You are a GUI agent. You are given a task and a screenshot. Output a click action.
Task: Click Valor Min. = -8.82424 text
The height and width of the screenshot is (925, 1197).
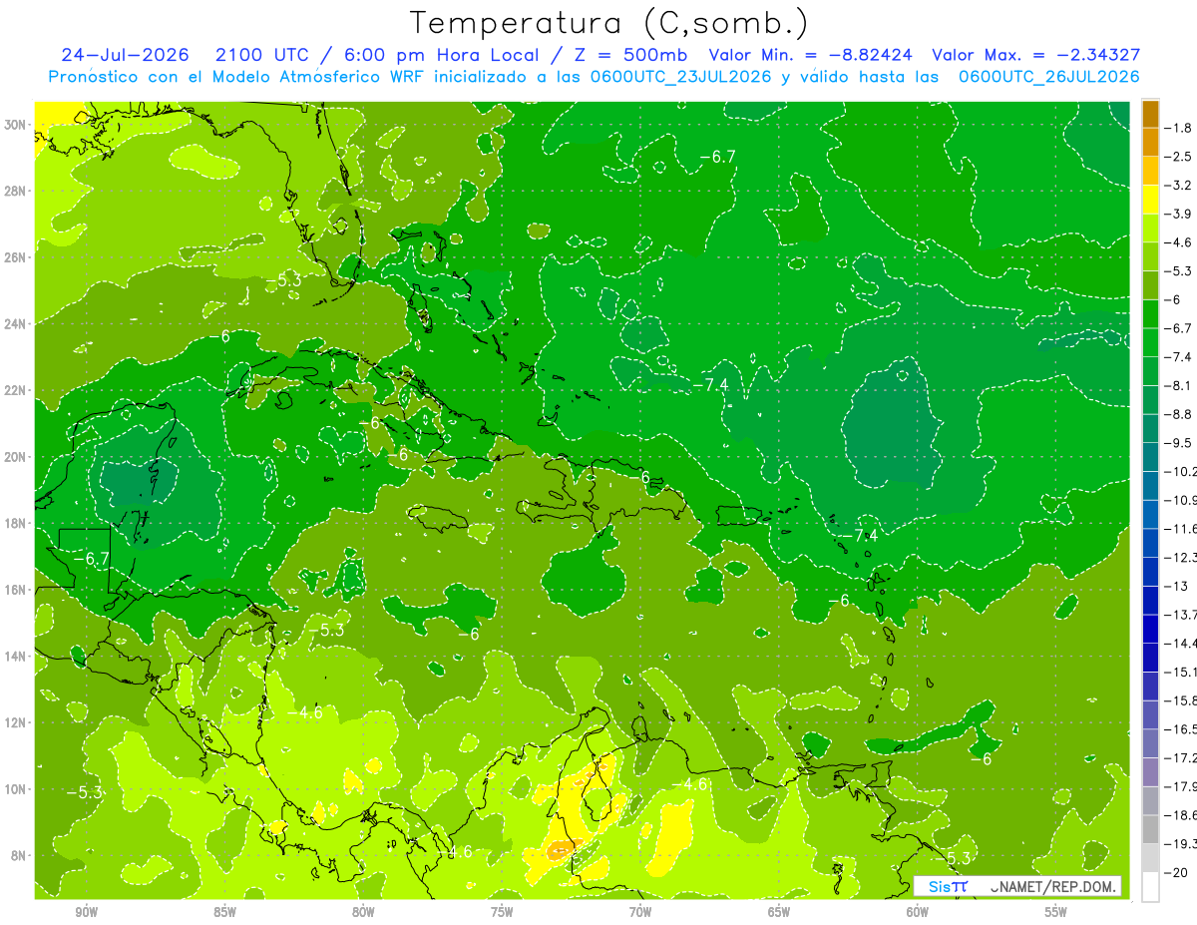[811, 55]
